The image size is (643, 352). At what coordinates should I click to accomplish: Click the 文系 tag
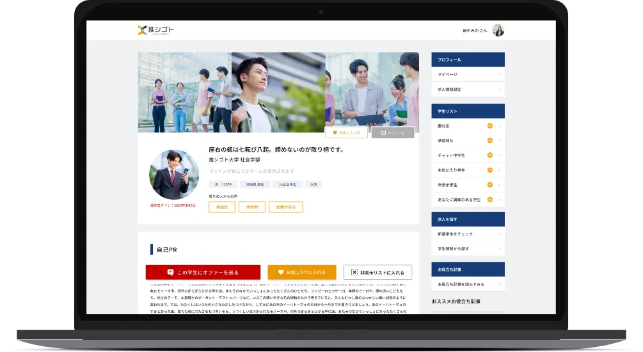pos(314,184)
